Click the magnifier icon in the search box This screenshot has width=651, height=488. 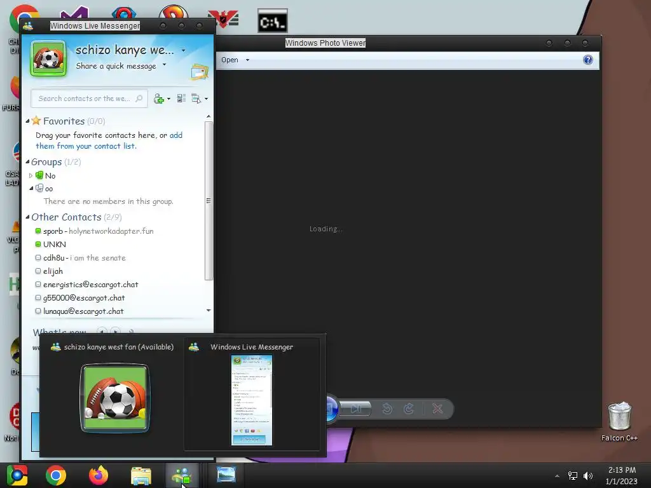(139, 98)
